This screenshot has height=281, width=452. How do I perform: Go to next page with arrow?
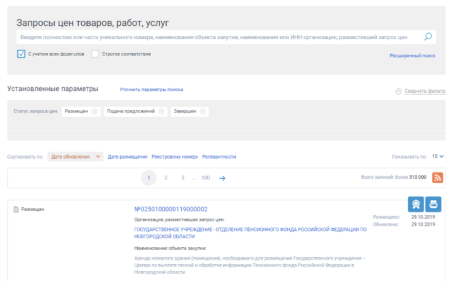(x=222, y=178)
